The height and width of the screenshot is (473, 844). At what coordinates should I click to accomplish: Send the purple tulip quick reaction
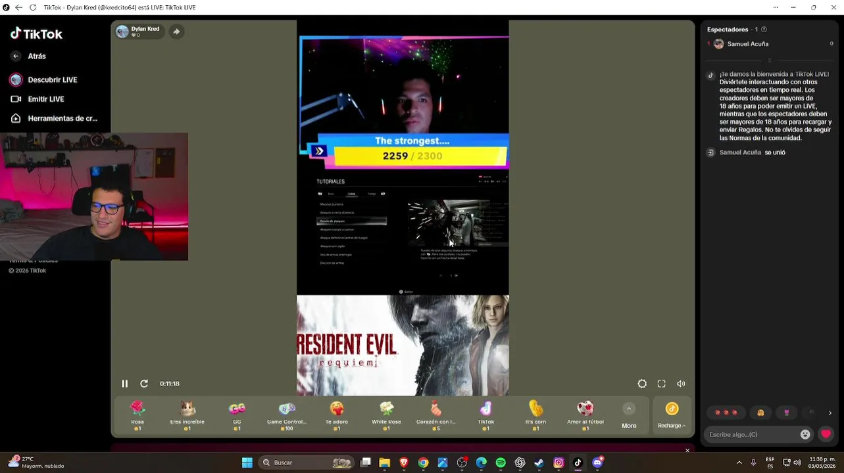[x=787, y=413]
